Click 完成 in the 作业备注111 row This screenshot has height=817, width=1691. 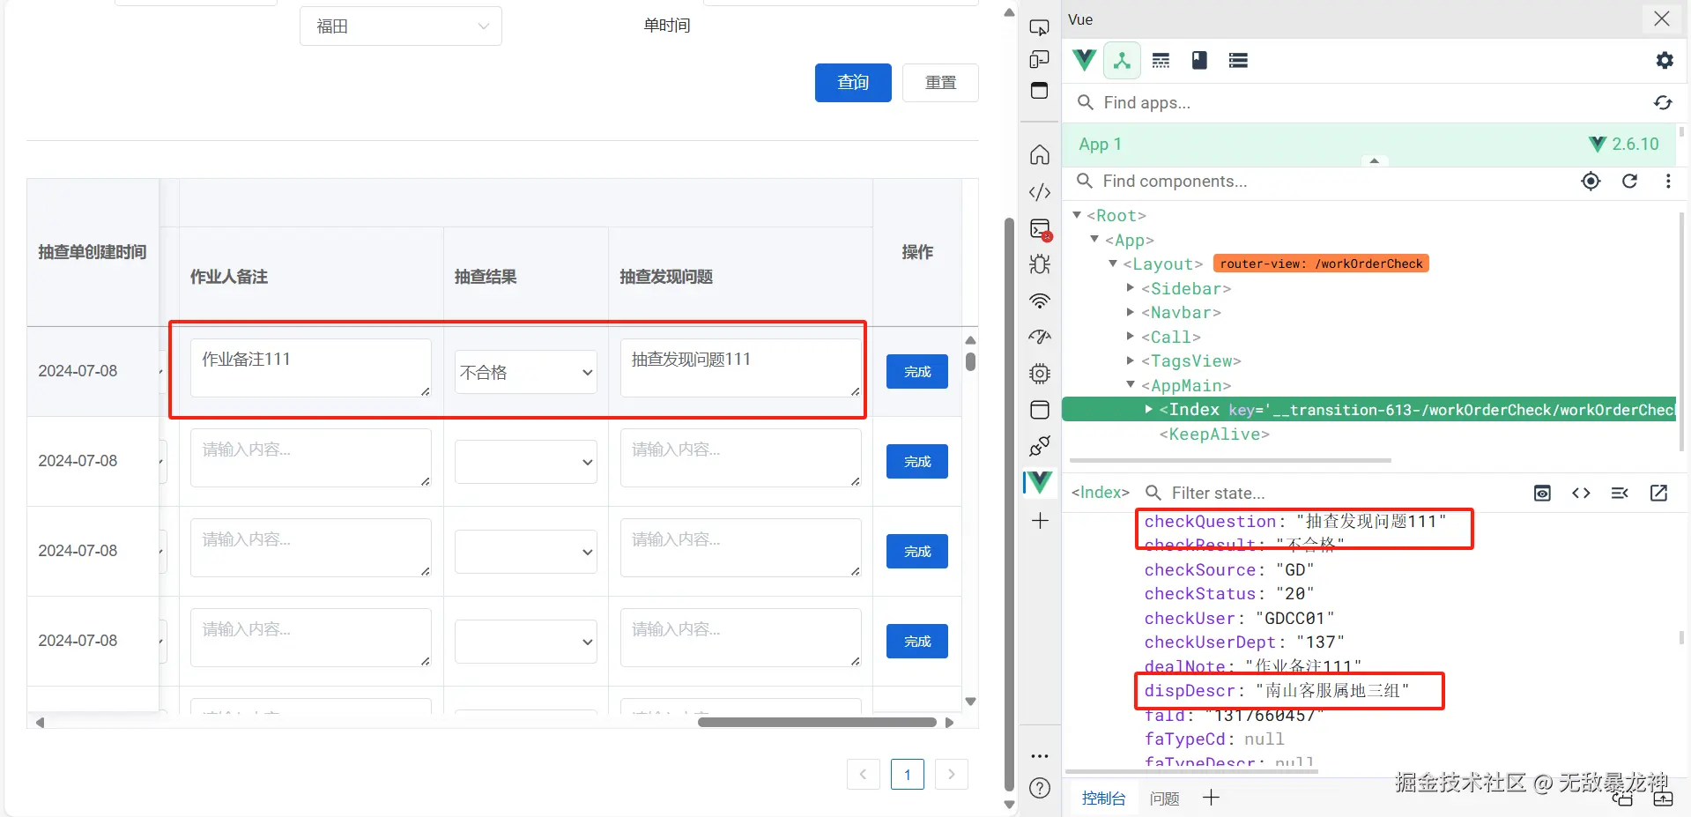(917, 372)
